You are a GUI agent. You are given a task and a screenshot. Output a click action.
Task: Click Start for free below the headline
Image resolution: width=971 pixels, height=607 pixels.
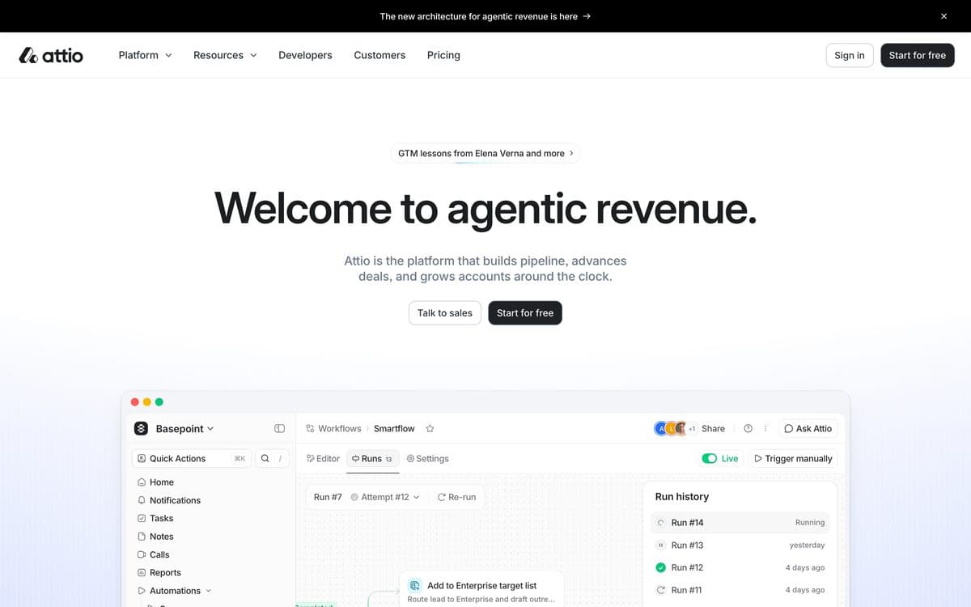click(x=525, y=313)
